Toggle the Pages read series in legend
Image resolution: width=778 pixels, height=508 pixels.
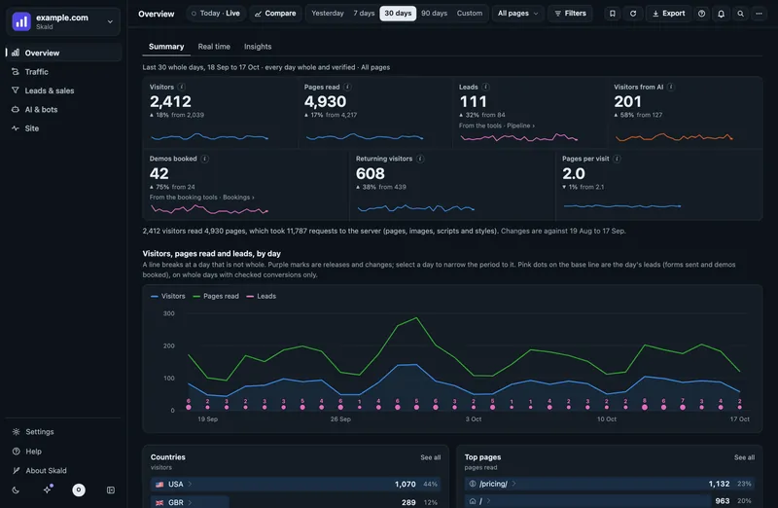tap(216, 296)
